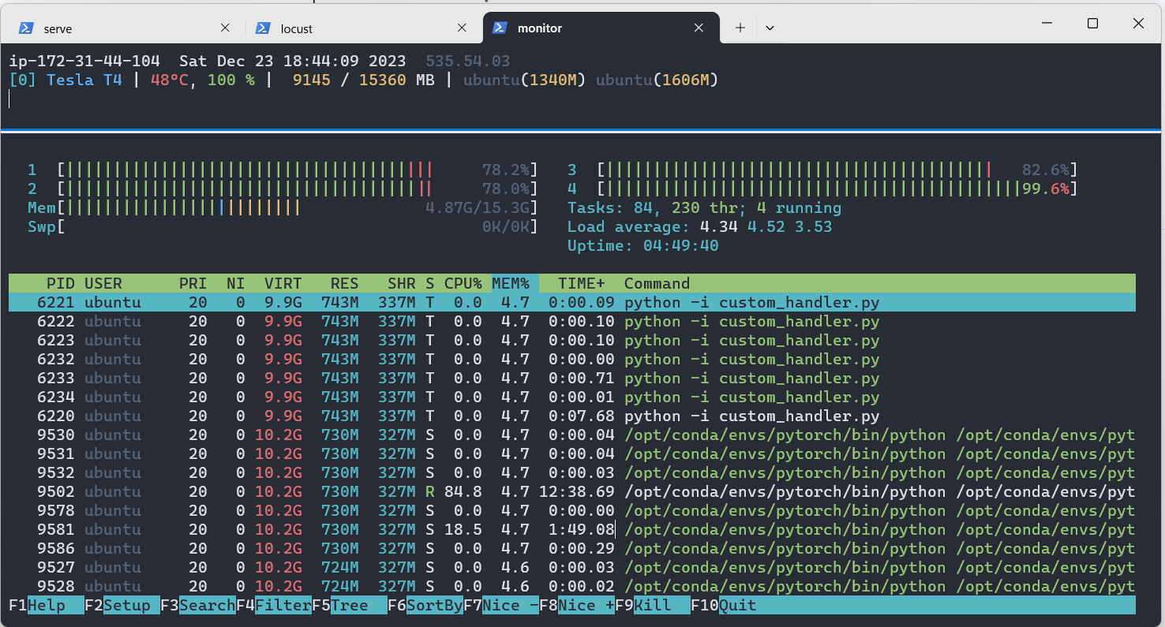Sort by SHR column header
The image size is (1165, 627).
click(x=402, y=283)
